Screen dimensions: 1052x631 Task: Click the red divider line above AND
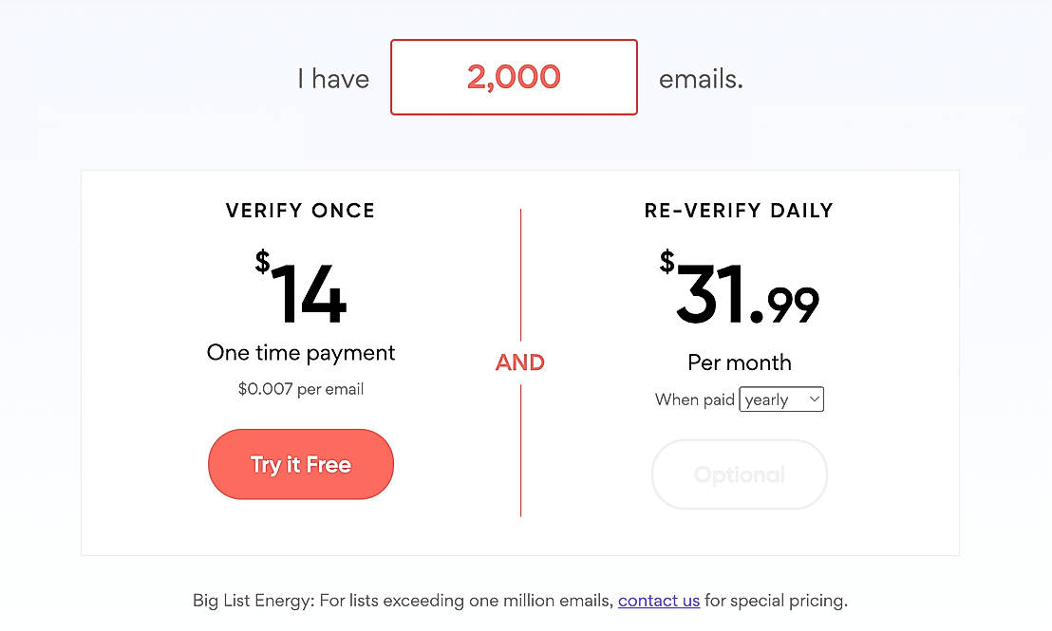(520, 275)
